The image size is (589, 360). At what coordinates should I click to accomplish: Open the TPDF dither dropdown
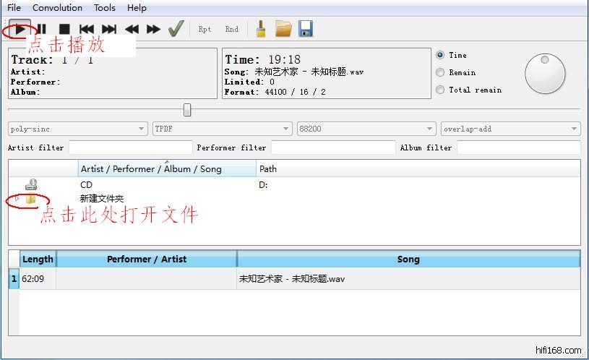coord(222,129)
